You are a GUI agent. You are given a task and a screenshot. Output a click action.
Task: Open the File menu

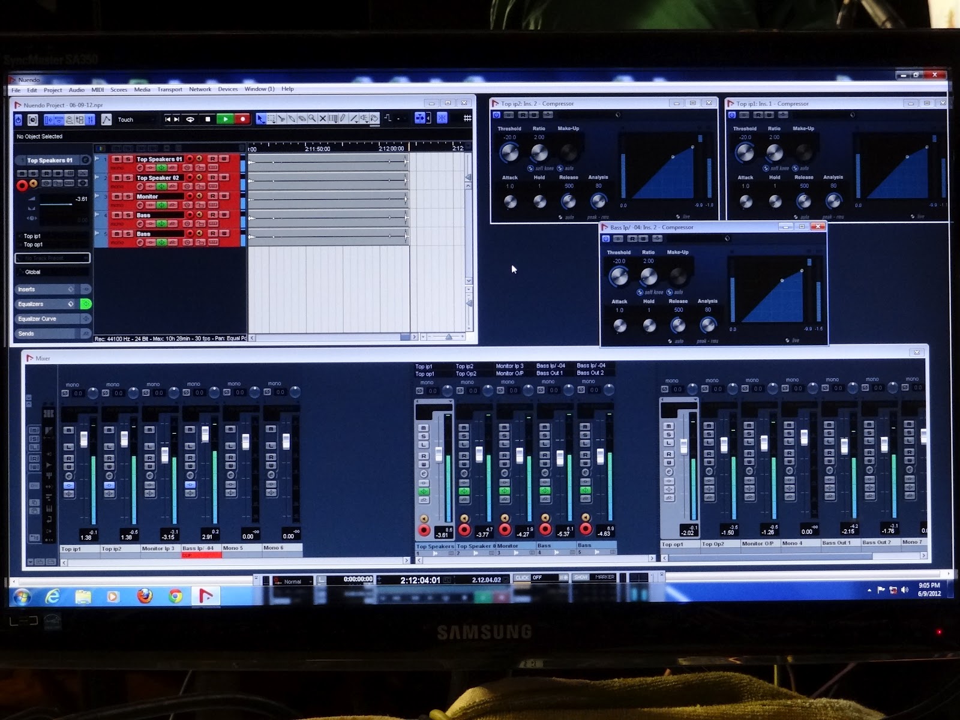point(16,90)
